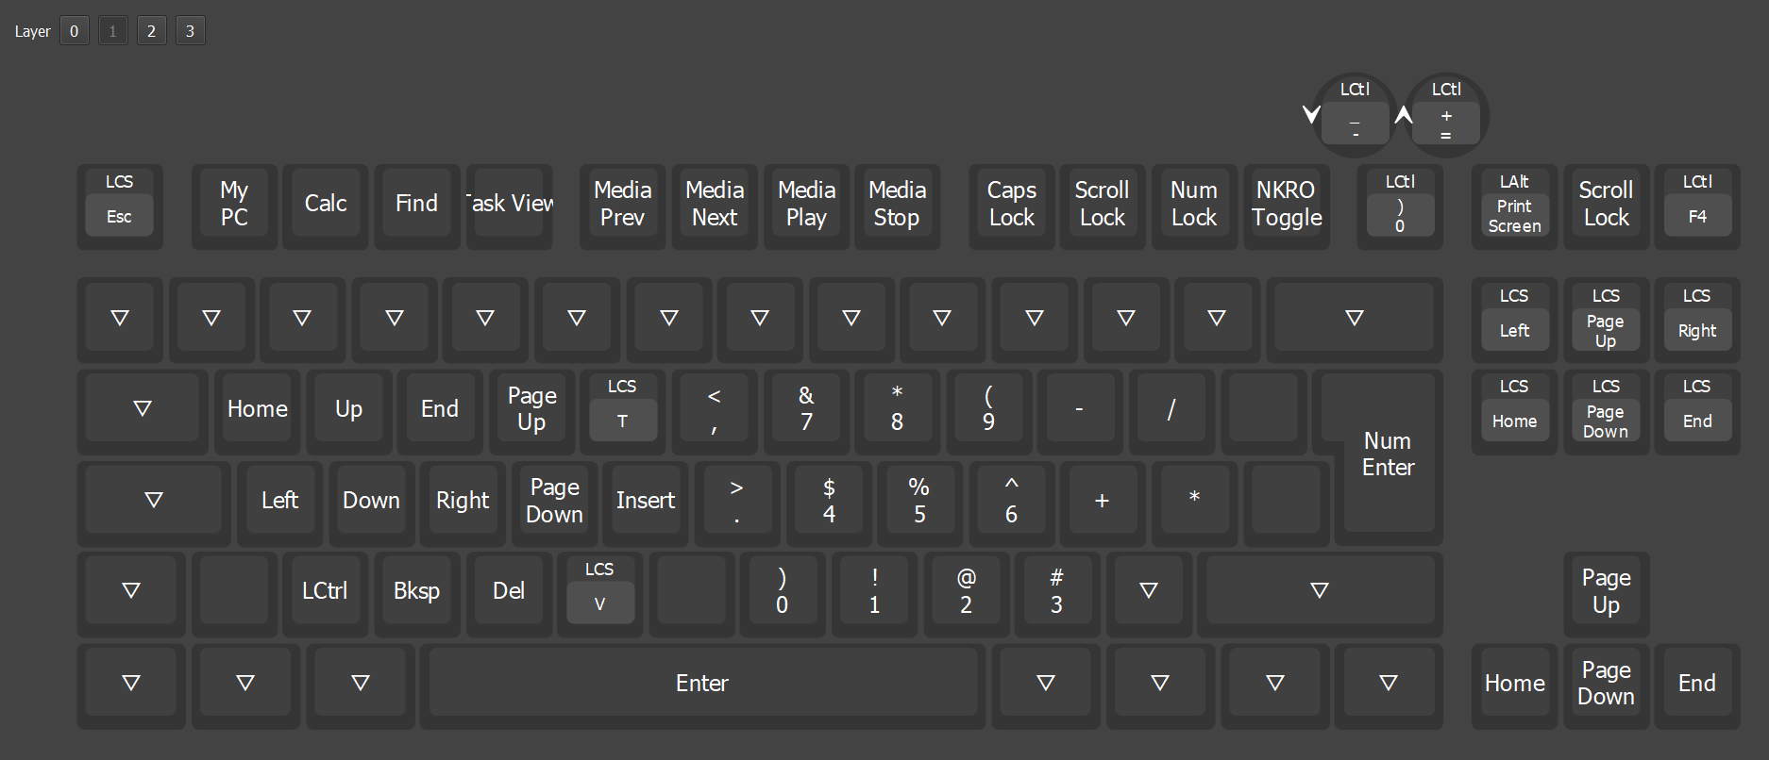
Task: Select the Caps Lock key
Action: click(x=1011, y=205)
